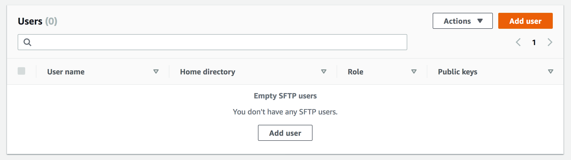Click the magnifier search icon
The image size is (571, 160).
click(x=27, y=42)
